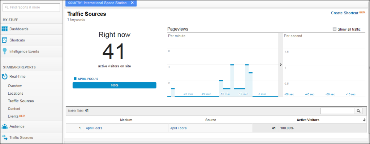370x144 pixels.
Task: Click the Intelligence Events lightbulb icon
Action: 4,51
